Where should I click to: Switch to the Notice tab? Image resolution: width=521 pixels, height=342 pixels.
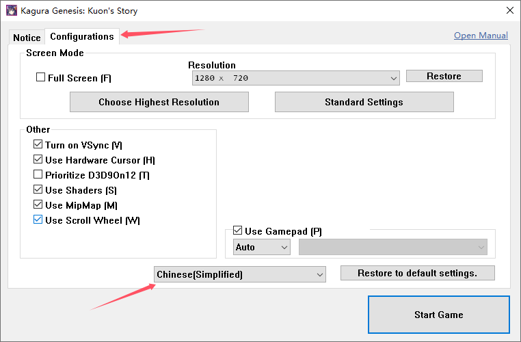pyautogui.click(x=27, y=38)
